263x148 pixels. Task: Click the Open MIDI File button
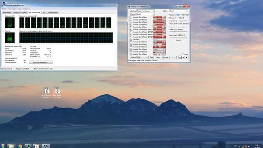pos(135,58)
